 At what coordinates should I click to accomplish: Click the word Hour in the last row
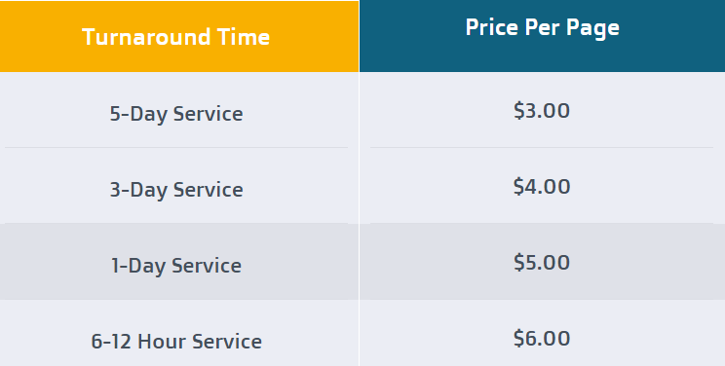[x=163, y=341]
